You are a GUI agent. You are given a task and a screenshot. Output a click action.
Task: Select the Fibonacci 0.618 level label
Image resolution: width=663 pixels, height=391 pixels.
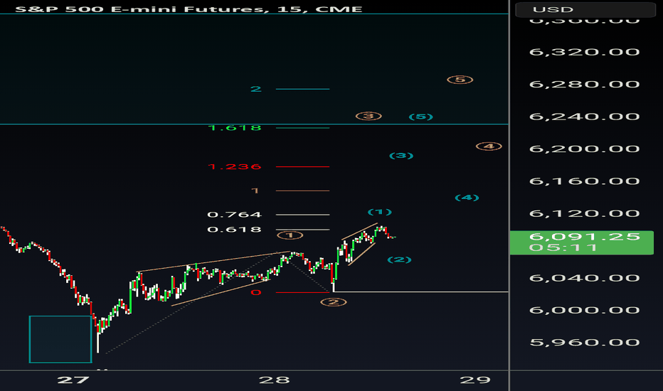[235, 230]
